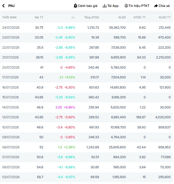Click the volume 25,605,600 cell
The image size is (174, 184).
click(117, 147)
